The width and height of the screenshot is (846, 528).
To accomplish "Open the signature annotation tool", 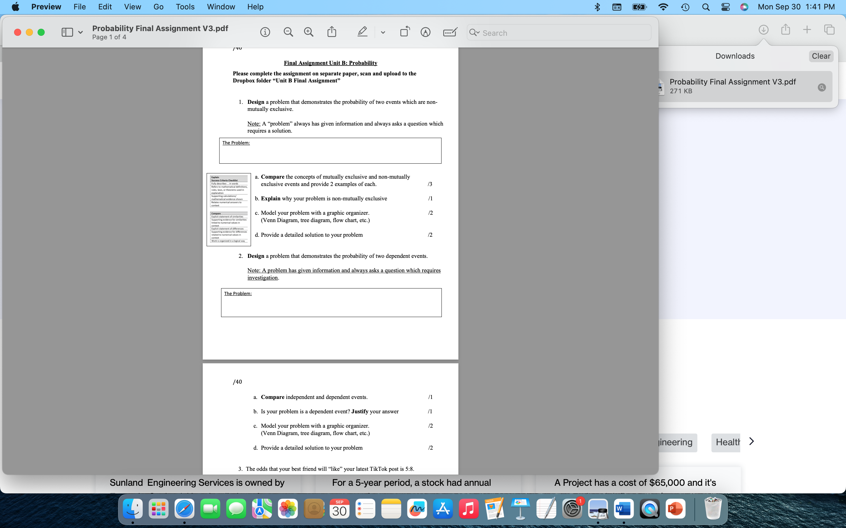I will tap(450, 32).
